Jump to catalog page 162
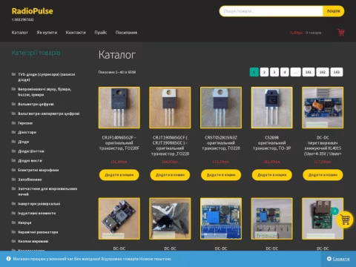356x267 pixels. click(323, 72)
